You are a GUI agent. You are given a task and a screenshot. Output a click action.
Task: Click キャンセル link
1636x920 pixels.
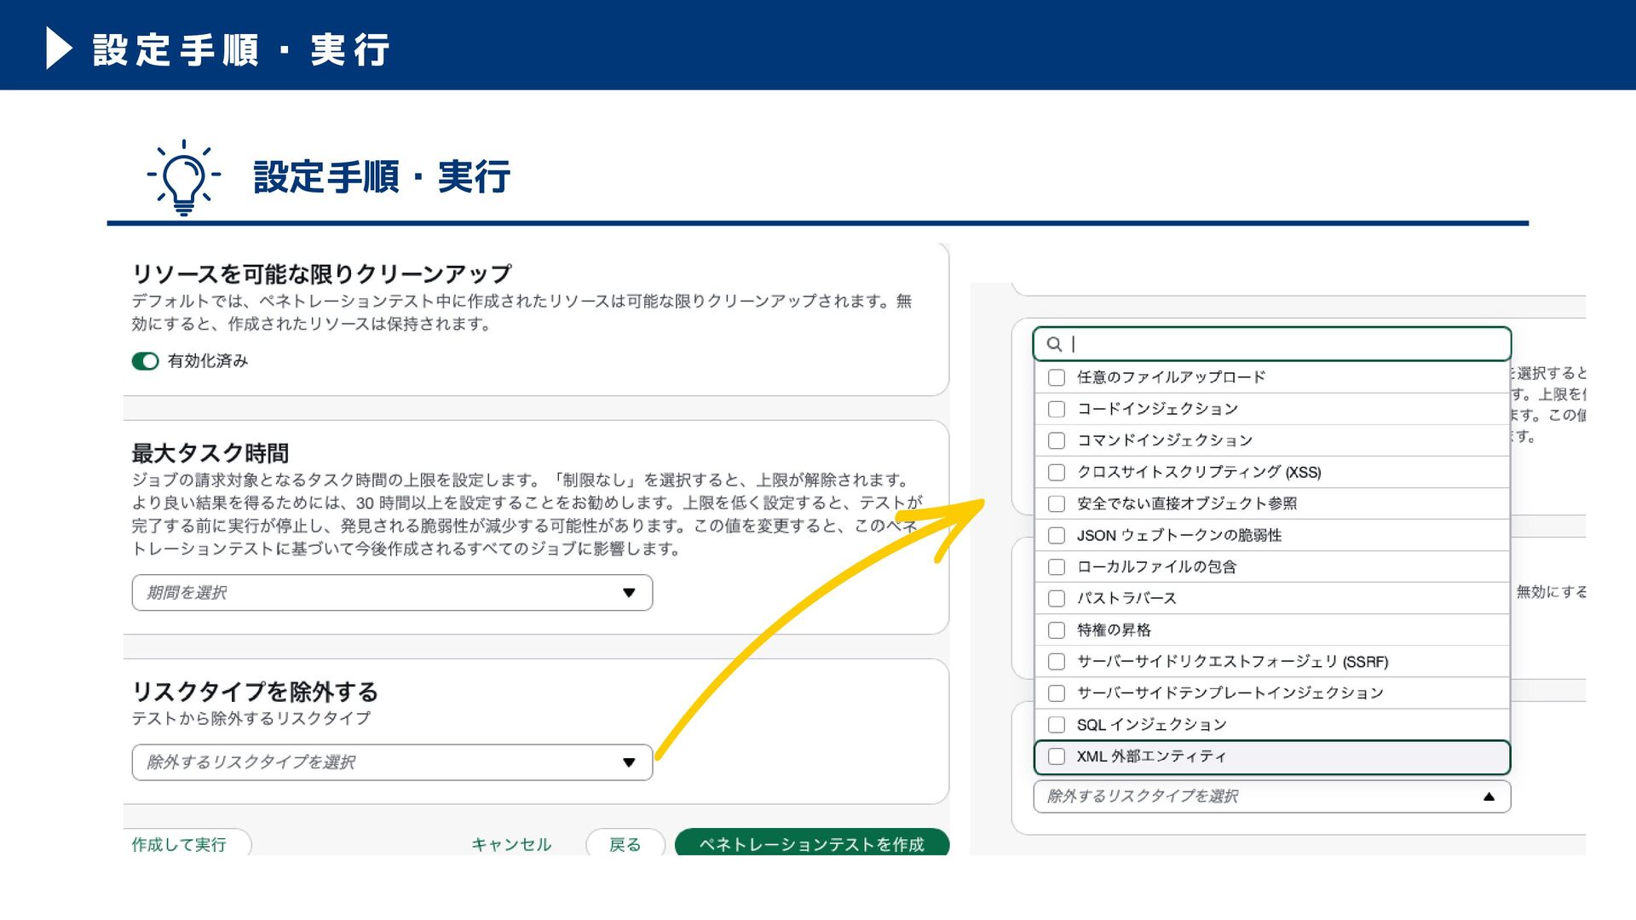(511, 844)
